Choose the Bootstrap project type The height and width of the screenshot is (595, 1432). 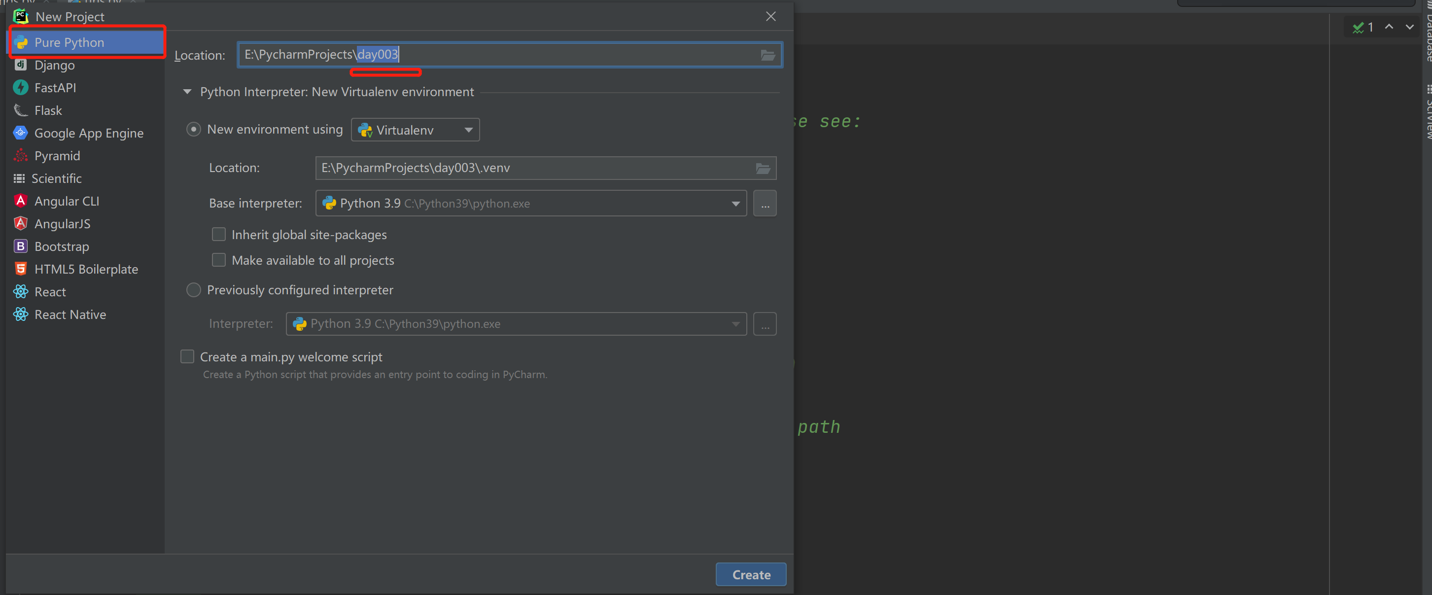[x=86, y=246]
